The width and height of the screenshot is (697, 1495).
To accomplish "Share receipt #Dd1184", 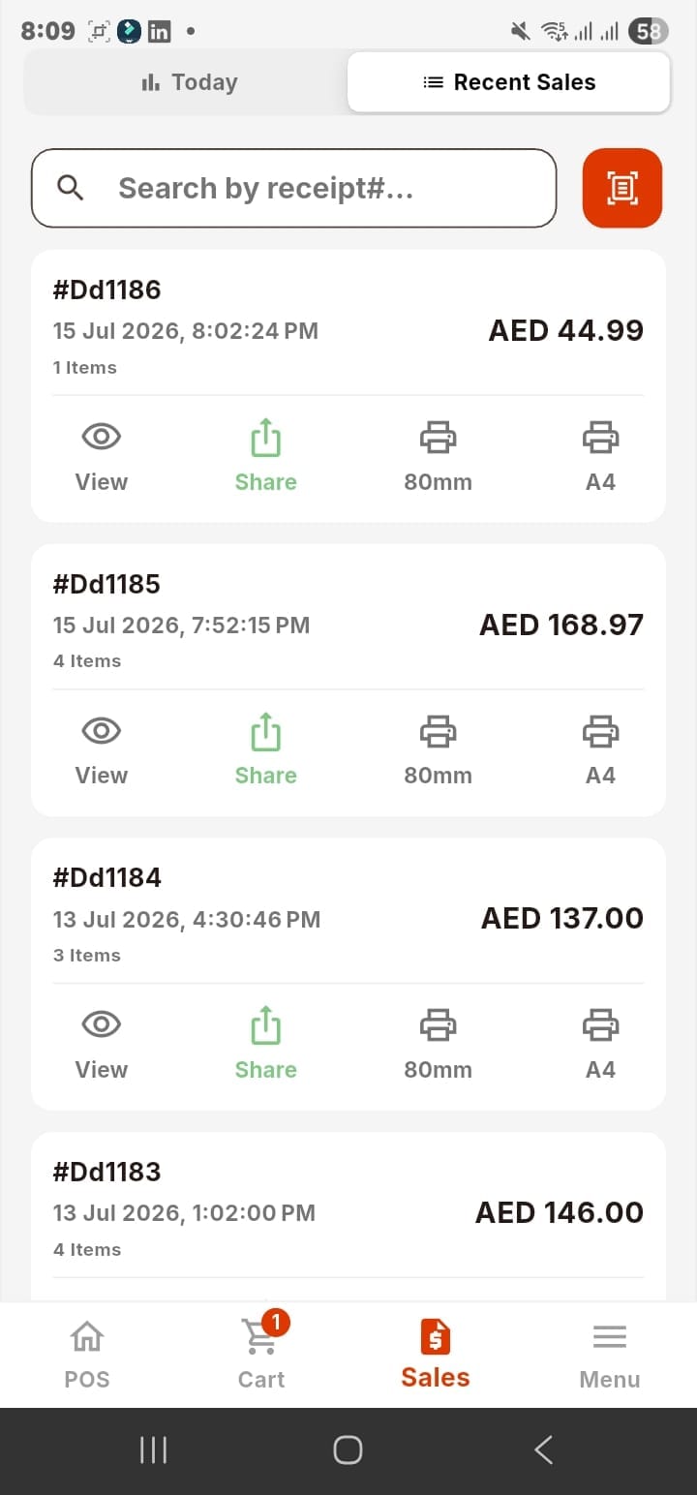I will tap(265, 1044).
